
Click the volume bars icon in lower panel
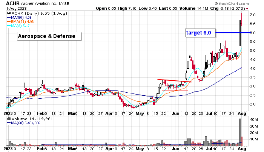9,119
